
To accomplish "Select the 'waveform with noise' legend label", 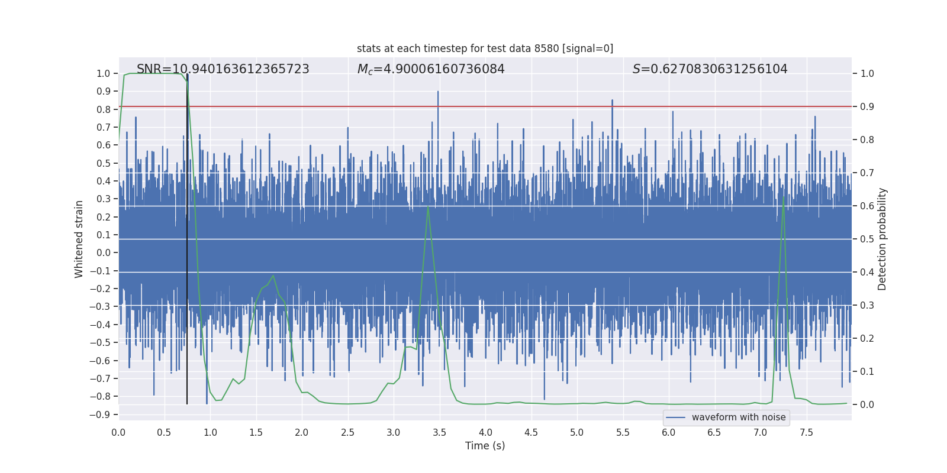I will pyautogui.click(x=738, y=417).
